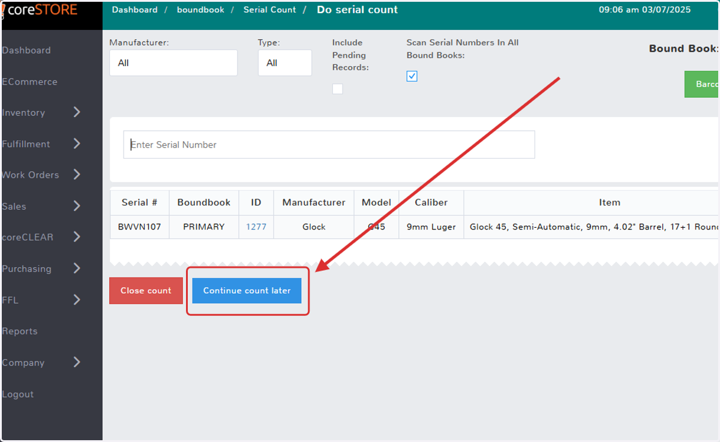Open record ID 1277 link
The height and width of the screenshot is (442, 720).
pyautogui.click(x=256, y=227)
